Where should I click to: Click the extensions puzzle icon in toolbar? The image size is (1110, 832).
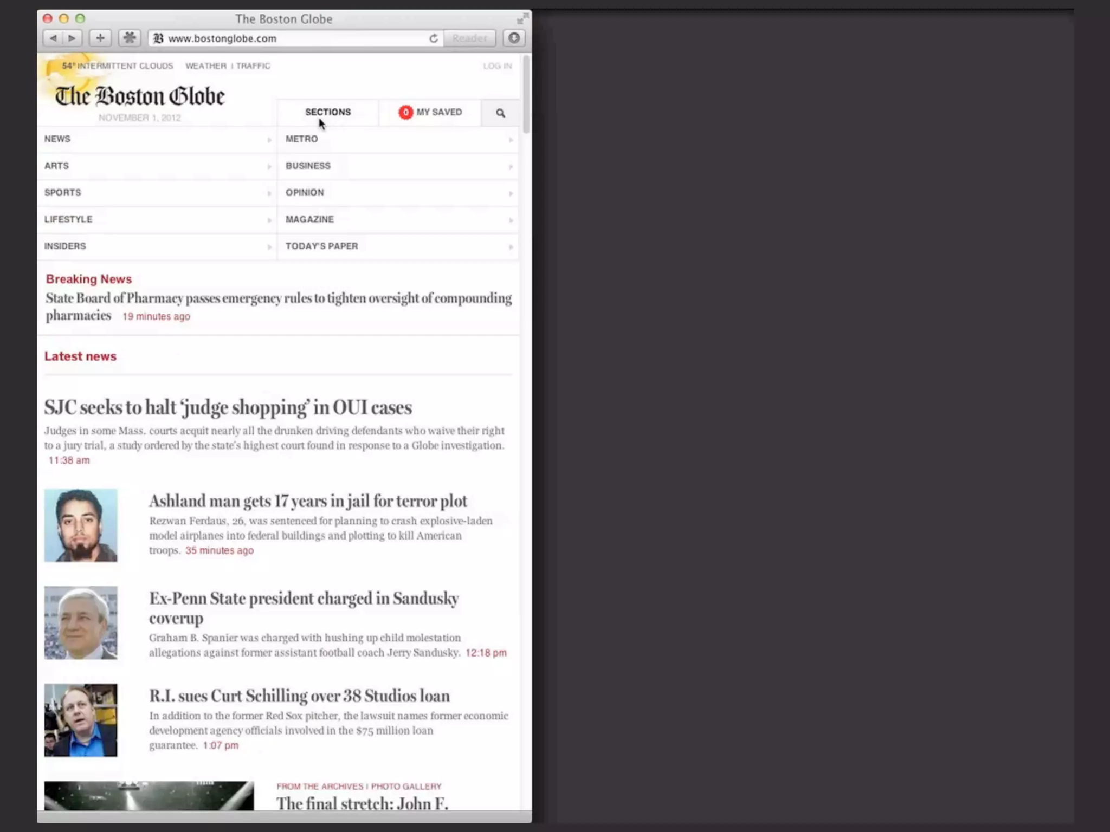[130, 38]
